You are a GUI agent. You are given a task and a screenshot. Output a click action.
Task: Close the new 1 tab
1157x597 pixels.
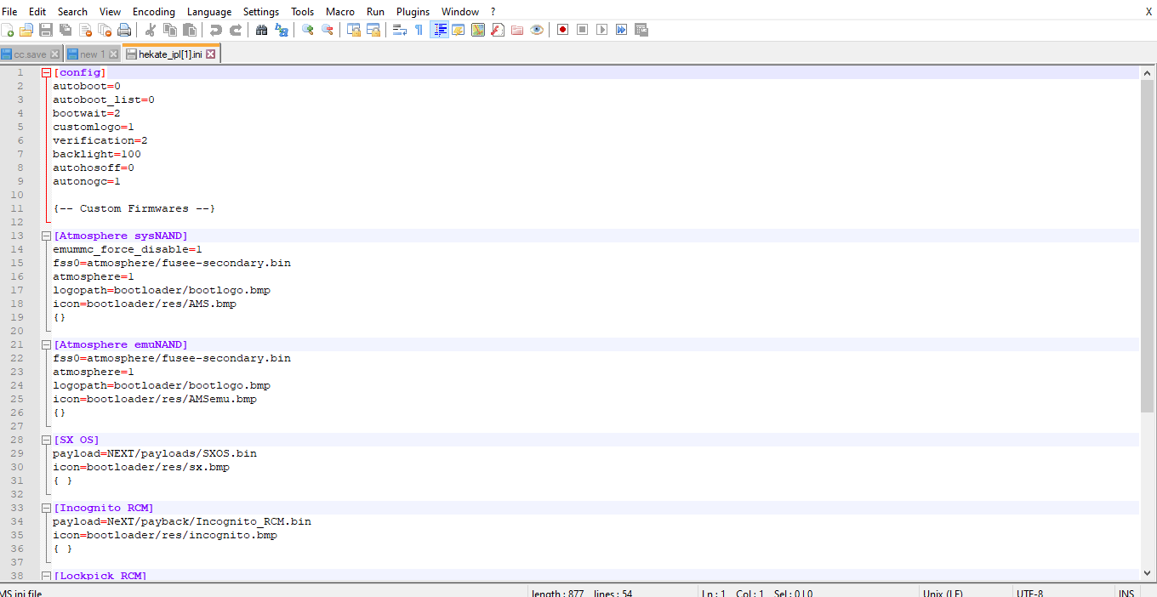point(113,54)
